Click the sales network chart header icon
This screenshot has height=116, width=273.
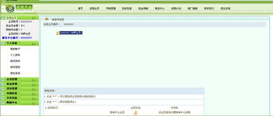(x=46, y=19)
